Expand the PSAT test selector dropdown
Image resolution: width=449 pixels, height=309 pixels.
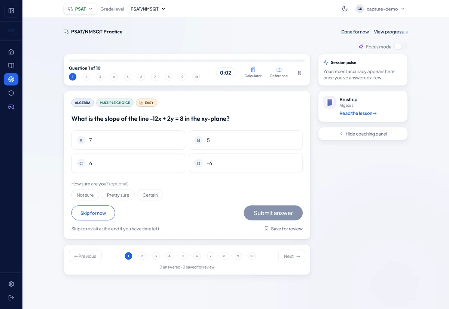(x=80, y=9)
